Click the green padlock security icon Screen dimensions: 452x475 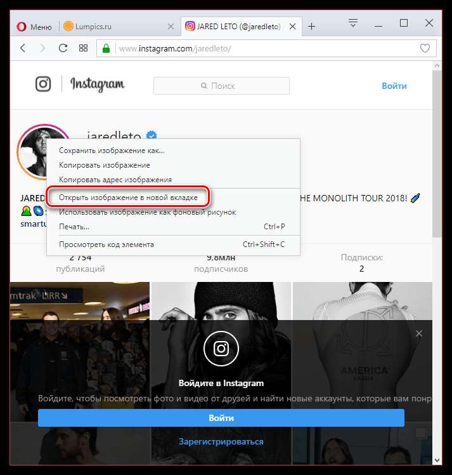(x=106, y=48)
